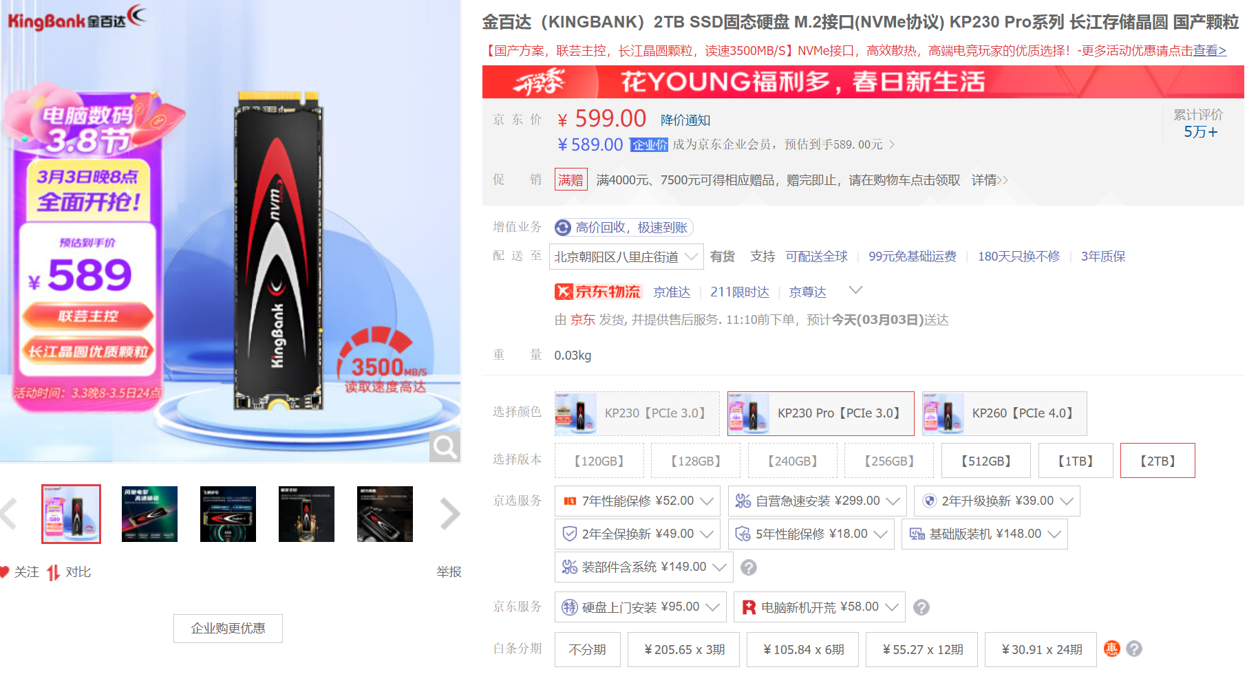
Task: Open the 降价通知 price alert link
Action: (x=685, y=120)
